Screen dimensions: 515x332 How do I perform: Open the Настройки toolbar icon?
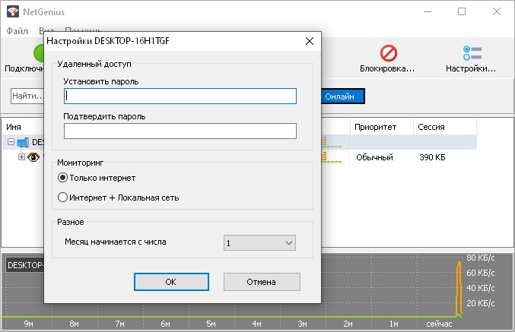tap(472, 53)
